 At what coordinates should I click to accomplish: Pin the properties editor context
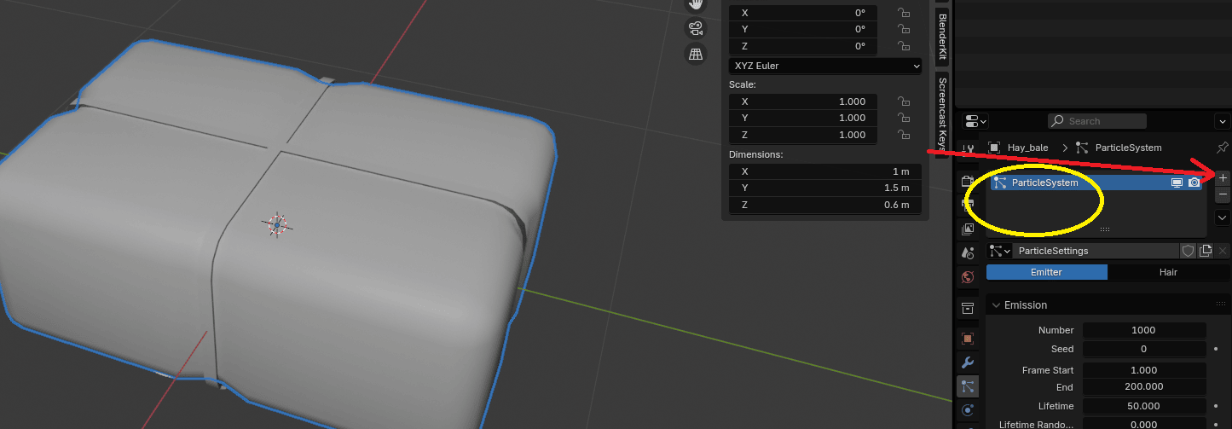(x=1222, y=148)
